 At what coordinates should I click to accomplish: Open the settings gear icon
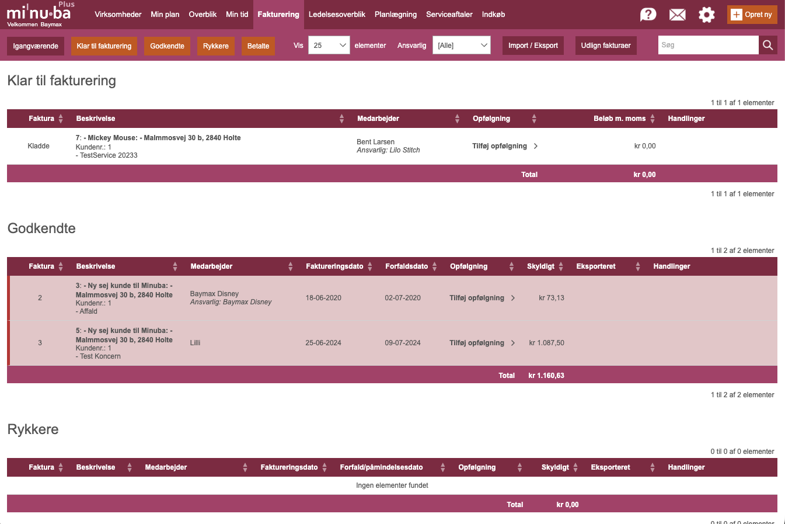tap(706, 15)
